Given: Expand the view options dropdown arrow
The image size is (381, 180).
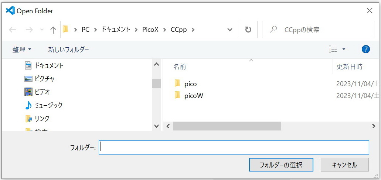Looking at the screenshot, I should coord(344,49).
